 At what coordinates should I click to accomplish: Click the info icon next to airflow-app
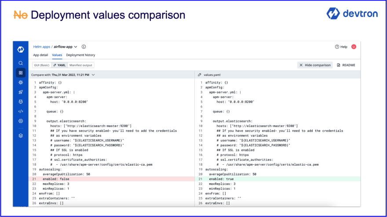coord(84,47)
